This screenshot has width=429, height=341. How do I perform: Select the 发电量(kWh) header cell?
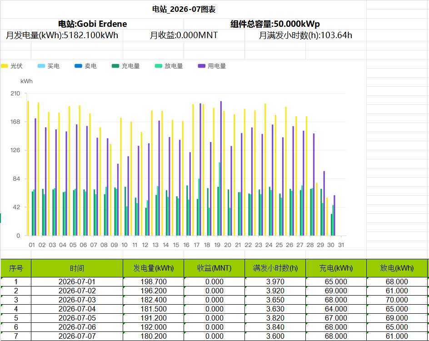[154, 268]
